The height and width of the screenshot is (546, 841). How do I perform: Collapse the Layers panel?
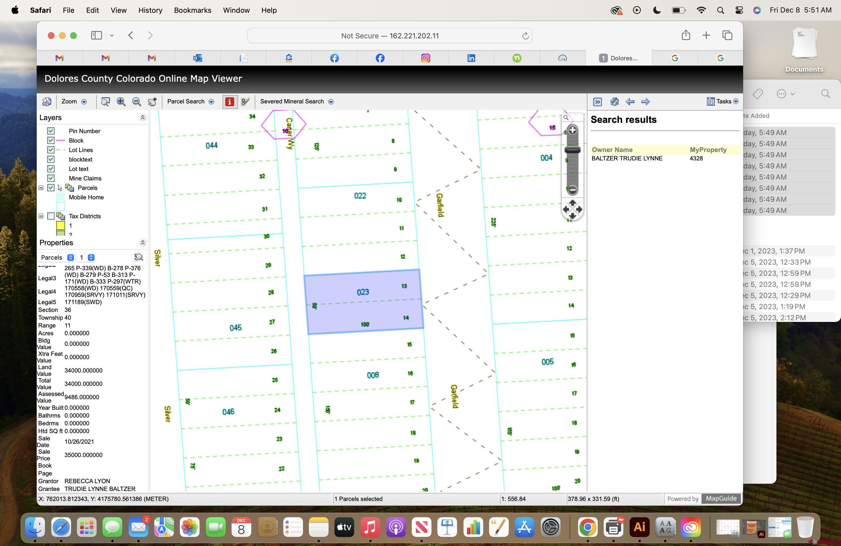[142, 118]
